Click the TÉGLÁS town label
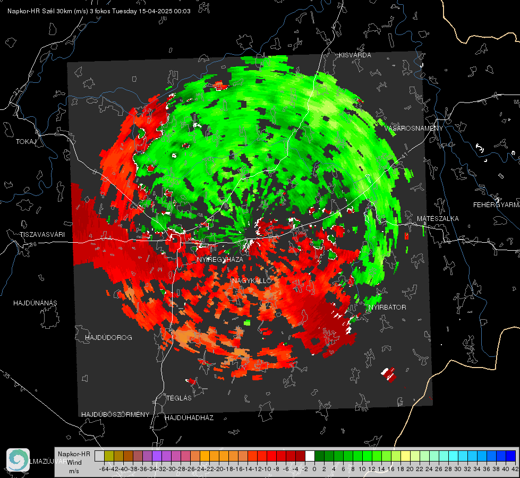 point(179,398)
